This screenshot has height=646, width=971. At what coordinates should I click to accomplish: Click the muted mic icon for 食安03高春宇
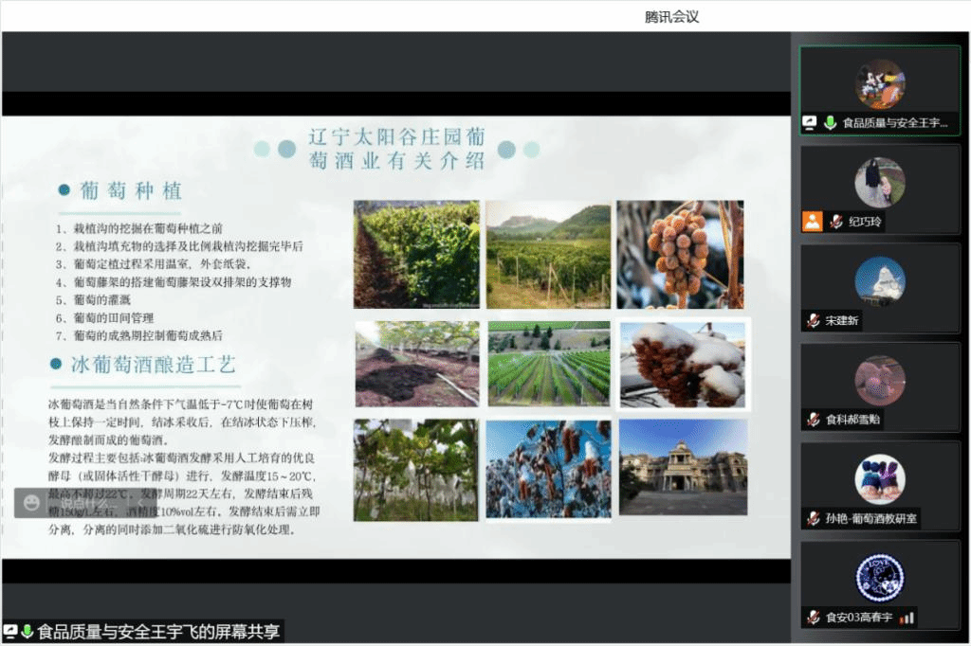coord(813,618)
